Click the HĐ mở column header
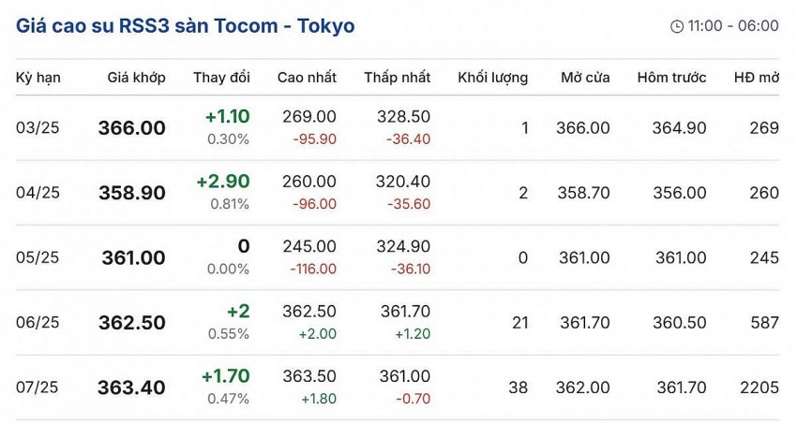Screen dimensions: 797x423 [x=756, y=78]
